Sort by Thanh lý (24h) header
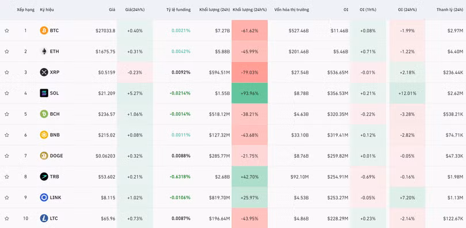Image resolution: width=466 pixels, height=228 pixels. point(450,10)
